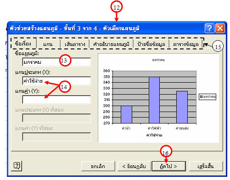Click the ถัดไป next button

click(169, 166)
